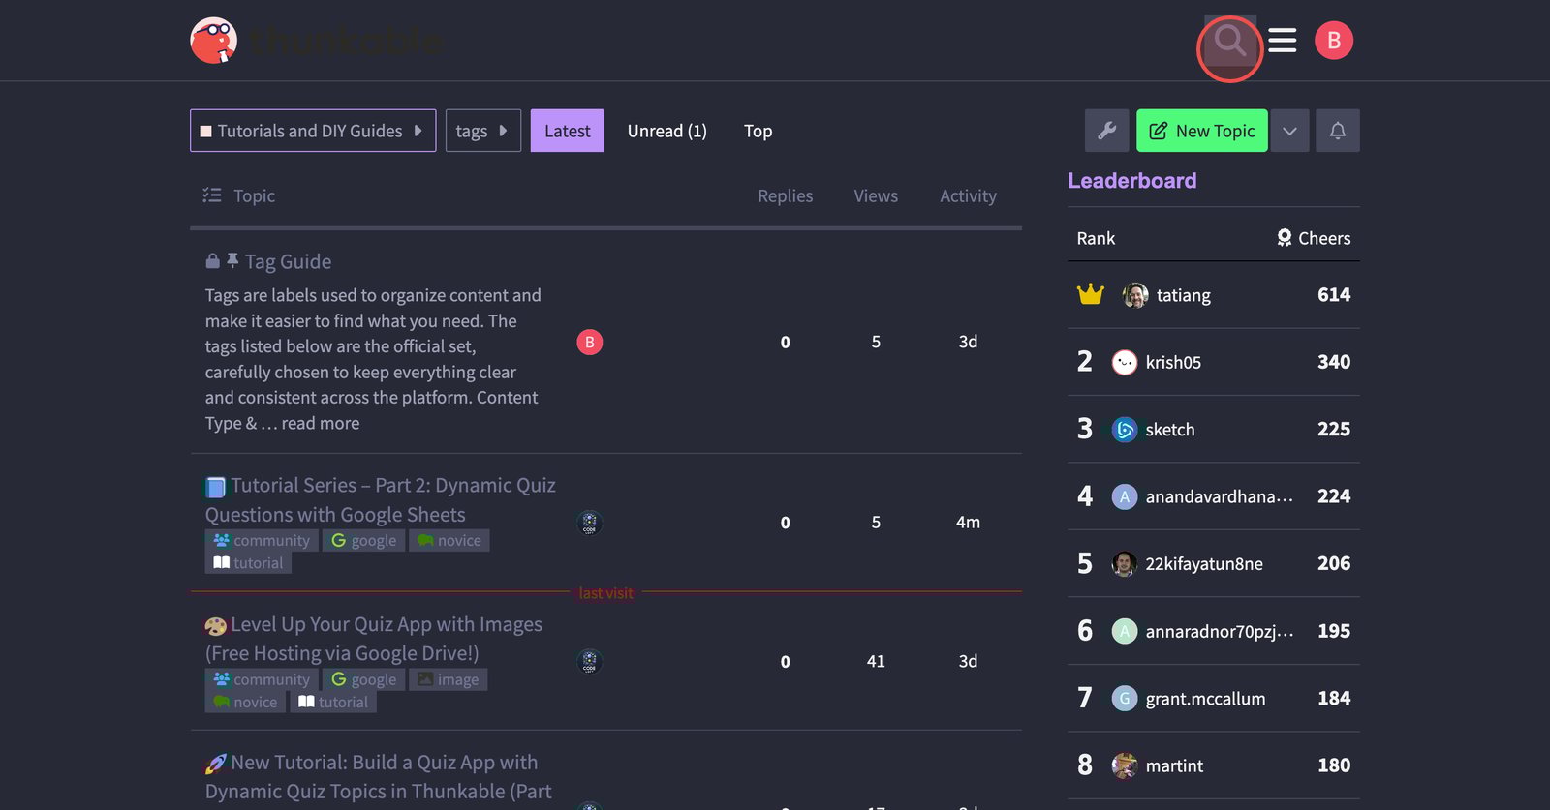This screenshot has width=1550, height=810.
Task: Open the hamburger menu
Action: [1282, 41]
